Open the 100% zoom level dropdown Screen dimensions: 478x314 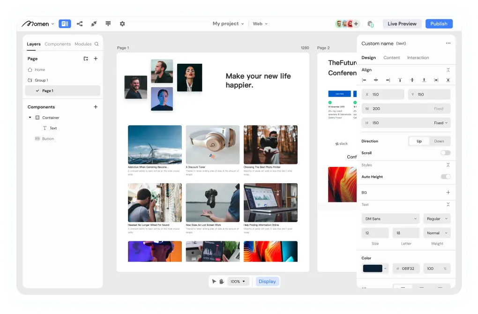point(238,282)
